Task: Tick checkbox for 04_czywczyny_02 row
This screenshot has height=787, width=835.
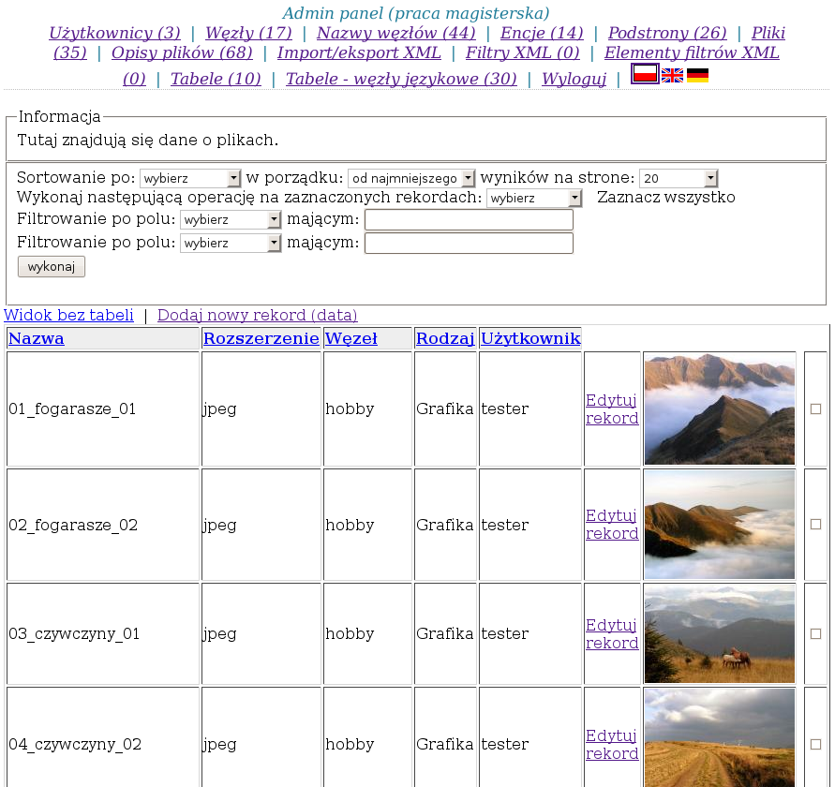Action: coord(815,744)
